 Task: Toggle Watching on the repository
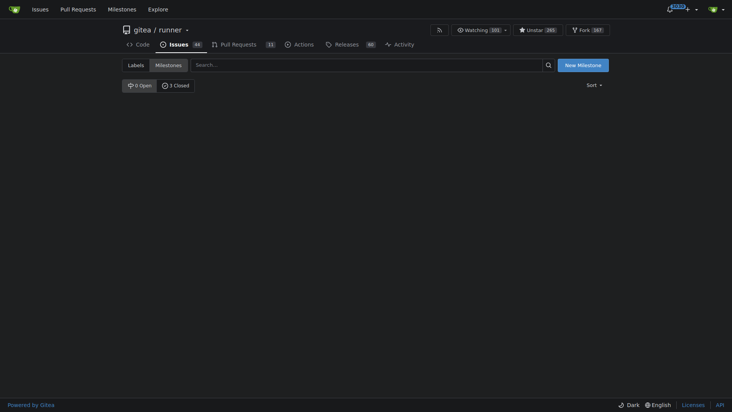tap(476, 30)
